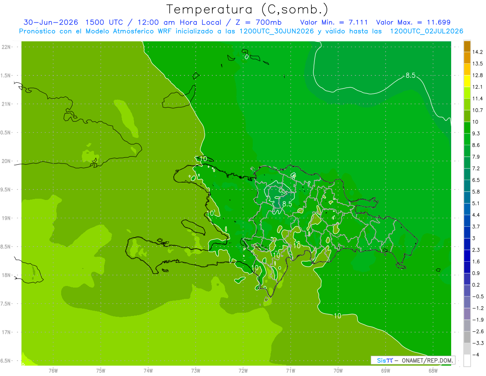Click initialization time "1200UTC_30JUN2026"
This screenshot has width=486, height=376.
(277, 31)
